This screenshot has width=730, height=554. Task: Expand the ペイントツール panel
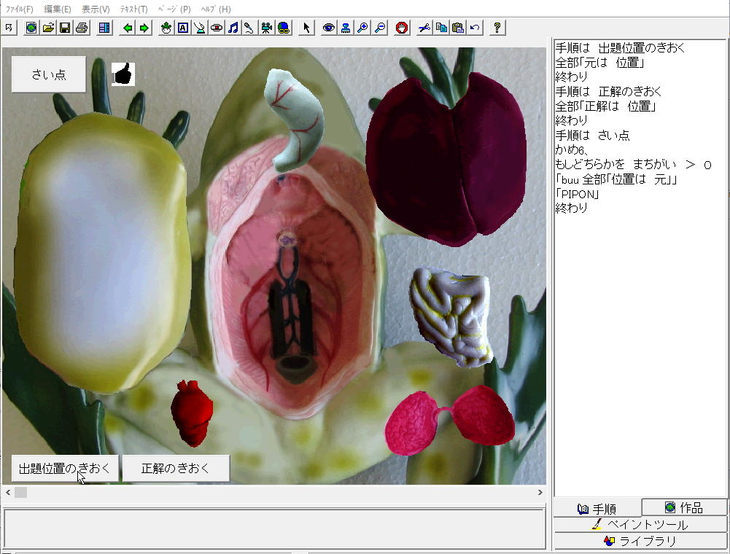(640, 524)
